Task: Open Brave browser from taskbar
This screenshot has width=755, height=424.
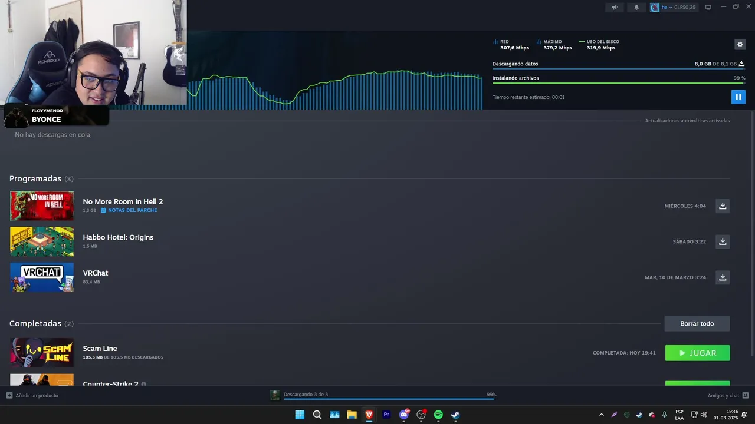Action: pos(369,415)
